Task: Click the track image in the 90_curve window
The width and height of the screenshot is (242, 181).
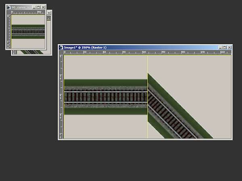Action: [x=28, y=31]
